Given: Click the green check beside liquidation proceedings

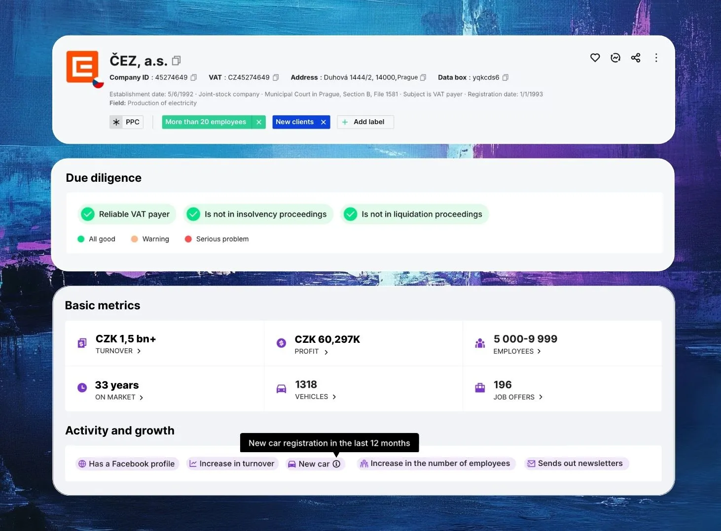Looking at the screenshot, I should click(350, 214).
